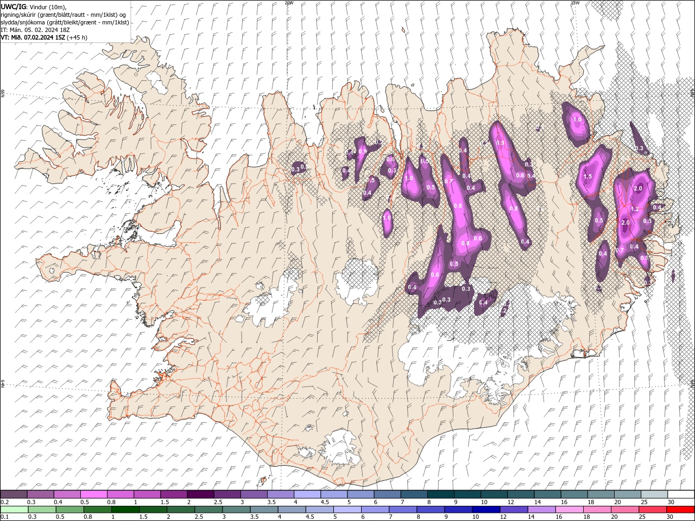
Task: Pick the upper legend swatch between 0.3 and 0.4
Action: pos(40,494)
